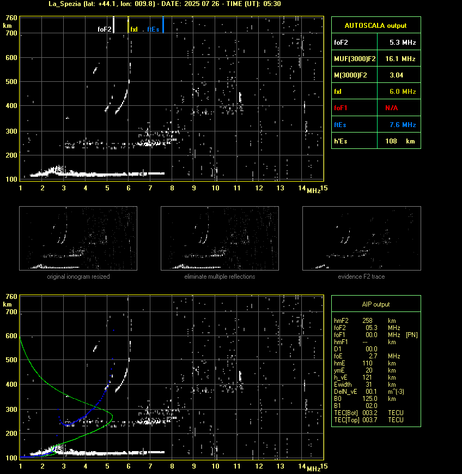The image size is (462, 474).
Task: Click the blue ftEs value '7.6 MHz'
Action: coord(403,124)
